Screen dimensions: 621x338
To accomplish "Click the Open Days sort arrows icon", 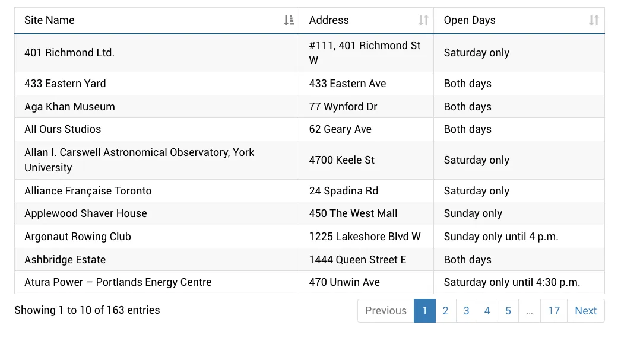I will [594, 20].
